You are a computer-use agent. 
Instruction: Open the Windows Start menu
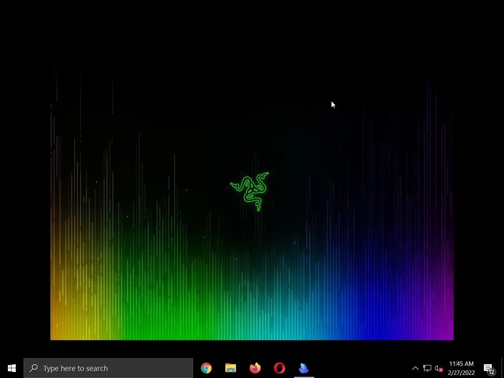[x=12, y=368]
